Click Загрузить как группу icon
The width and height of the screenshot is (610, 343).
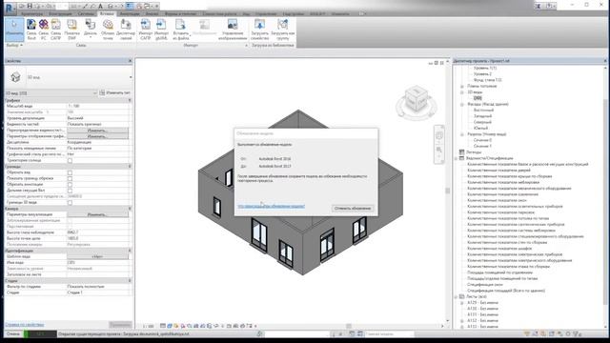click(x=283, y=30)
